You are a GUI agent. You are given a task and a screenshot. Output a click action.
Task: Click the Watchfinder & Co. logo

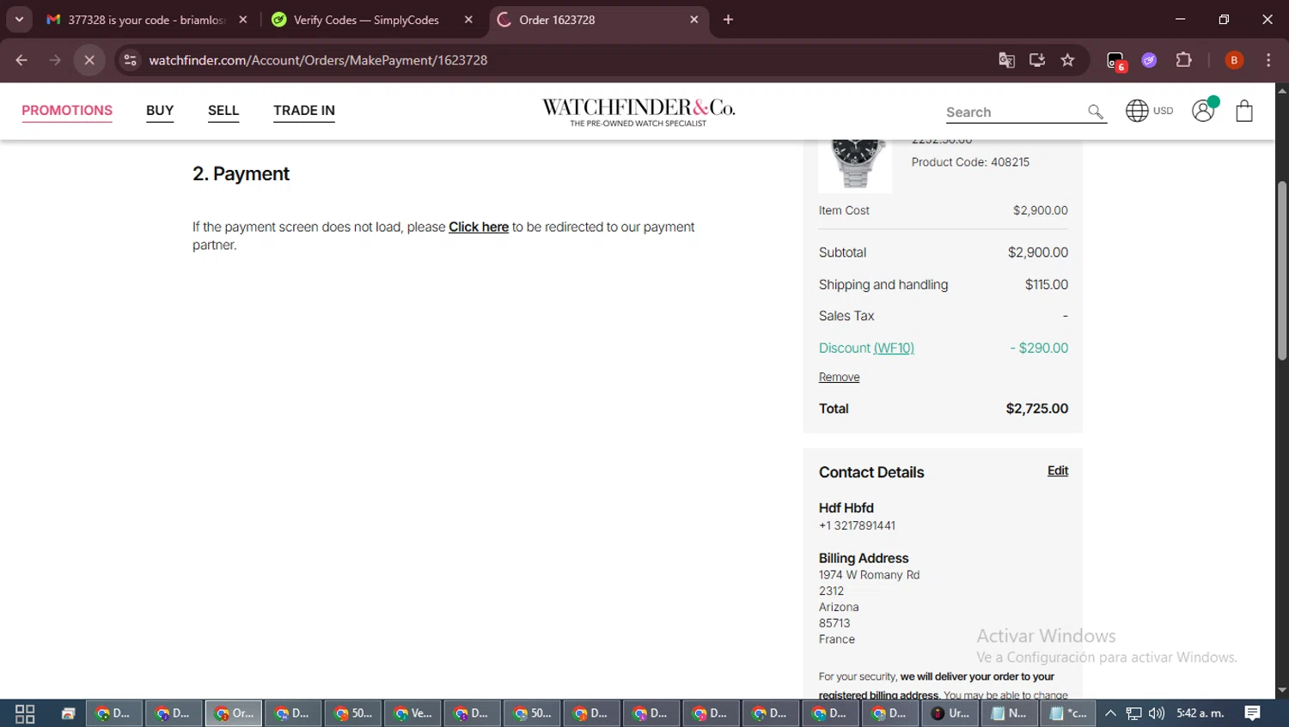[638, 112]
